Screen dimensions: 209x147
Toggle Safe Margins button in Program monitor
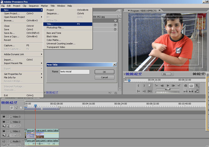click(191, 85)
